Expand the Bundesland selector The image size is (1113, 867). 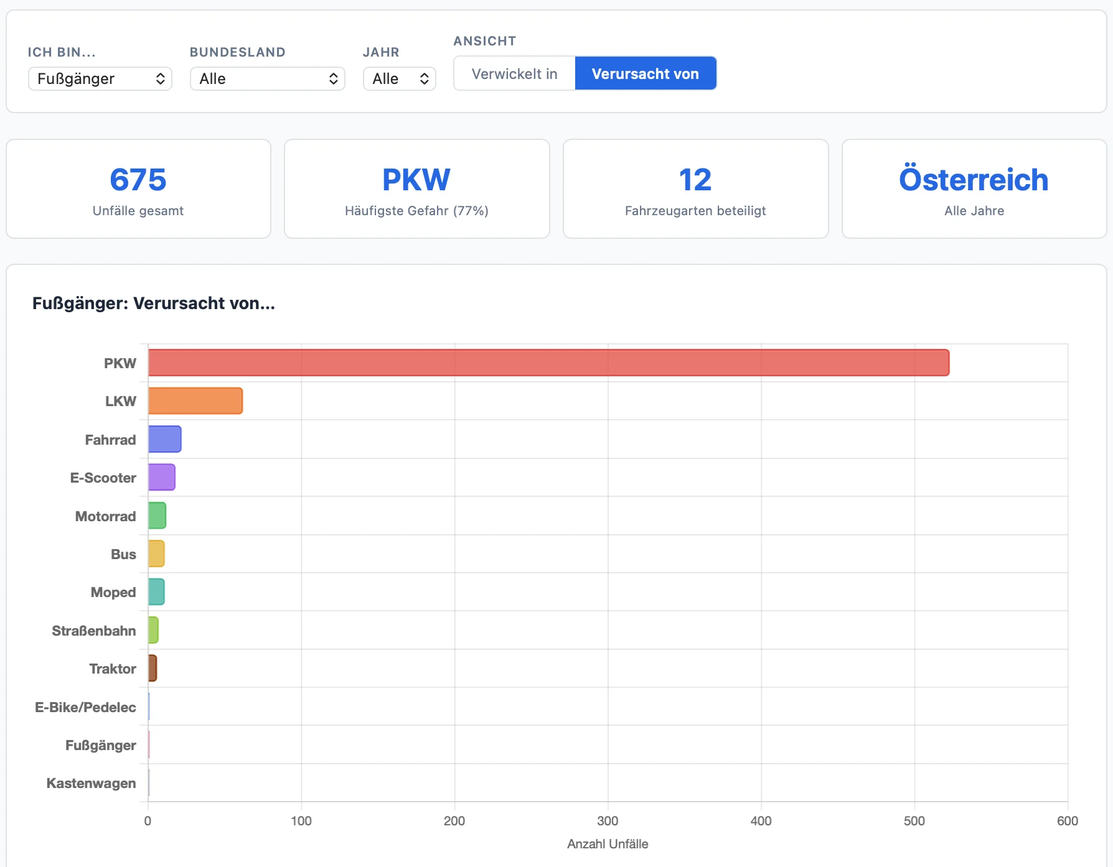(x=267, y=79)
